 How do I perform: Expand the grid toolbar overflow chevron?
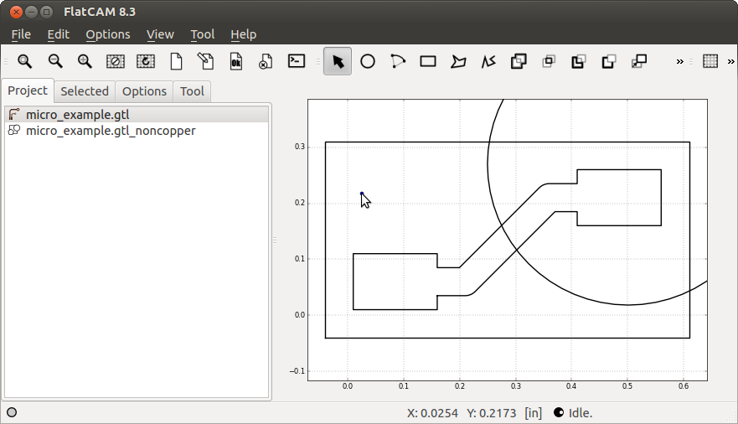(731, 61)
